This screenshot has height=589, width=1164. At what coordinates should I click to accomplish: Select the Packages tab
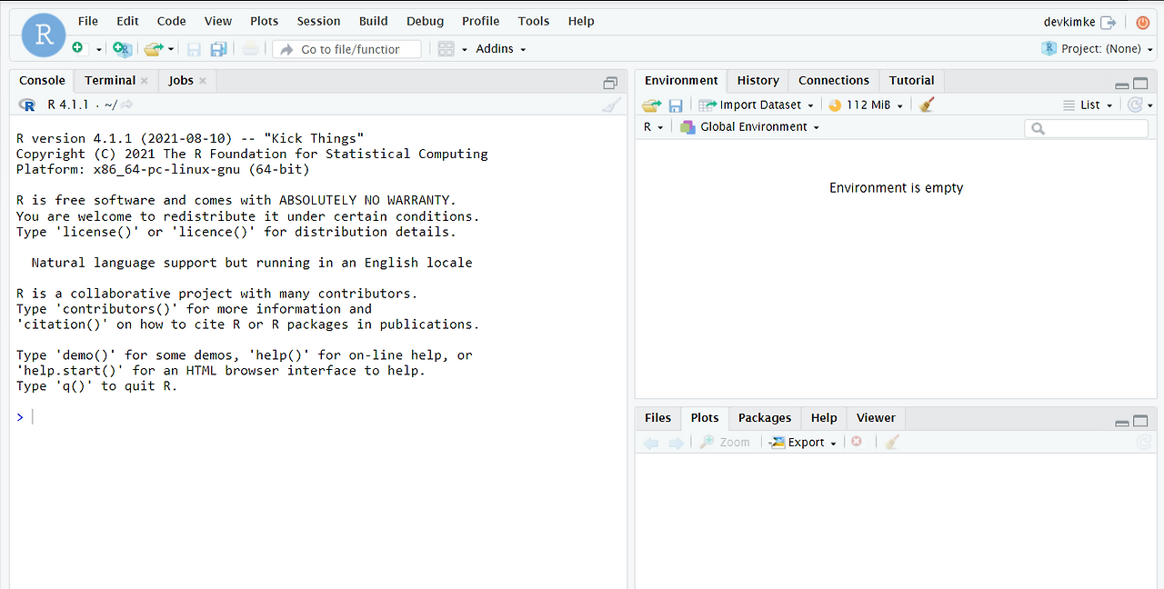[764, 418]
